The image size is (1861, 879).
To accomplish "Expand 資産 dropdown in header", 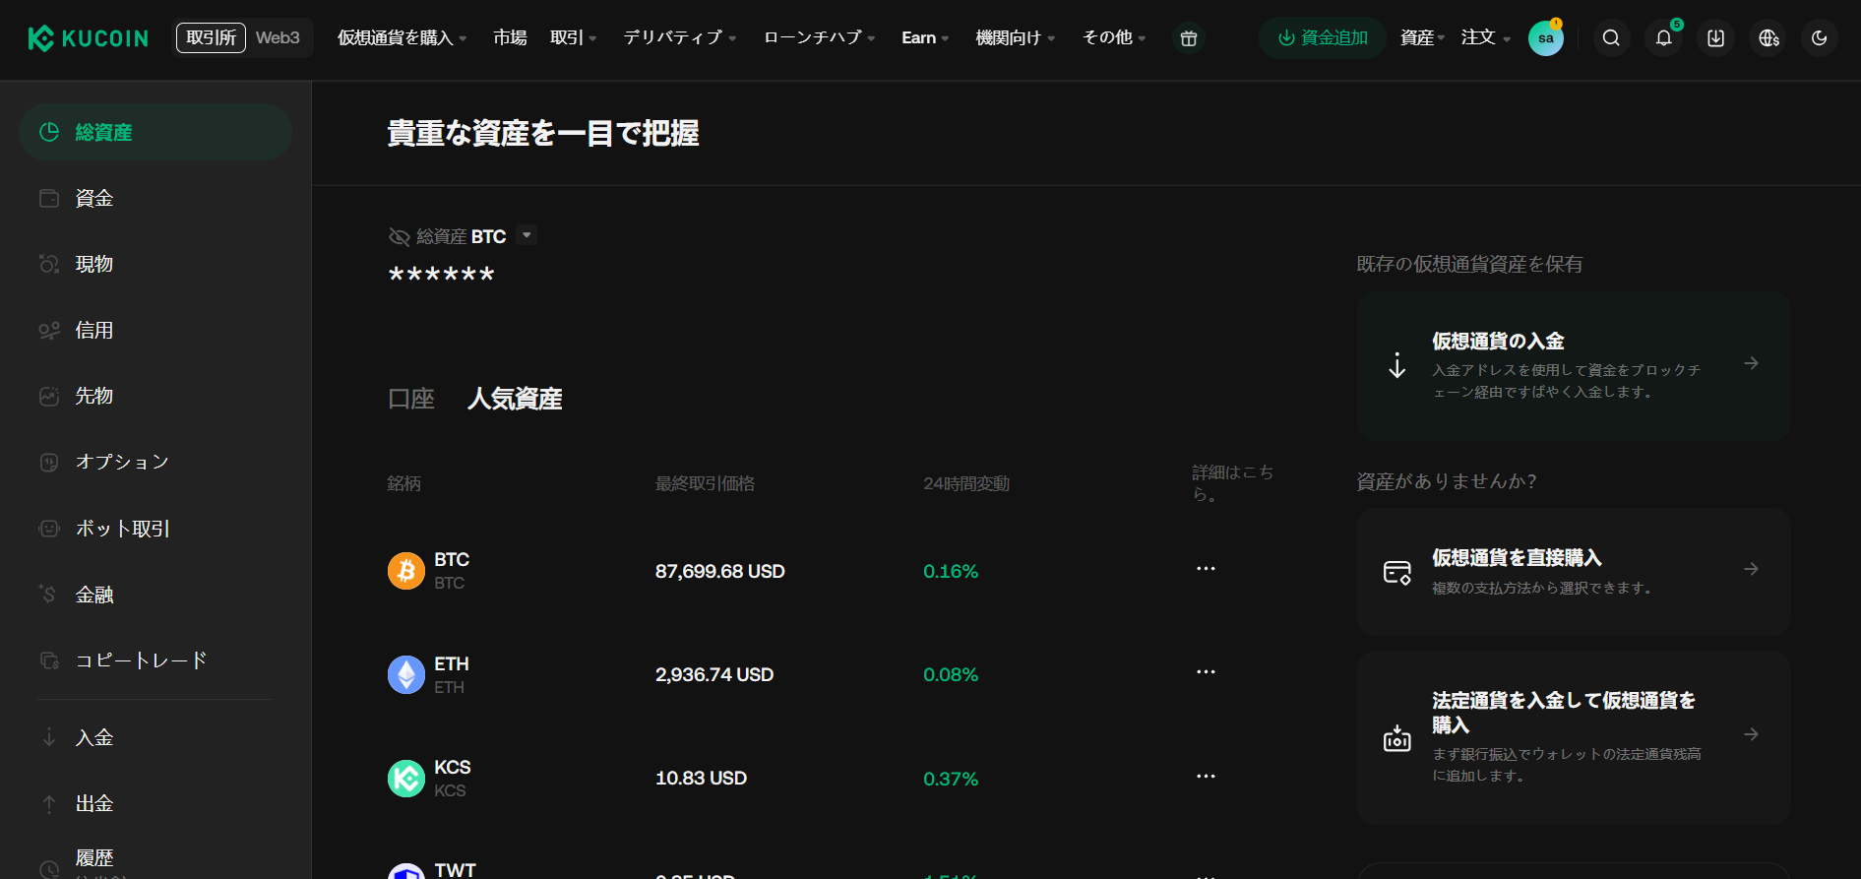I will (x=1422, y=37).
